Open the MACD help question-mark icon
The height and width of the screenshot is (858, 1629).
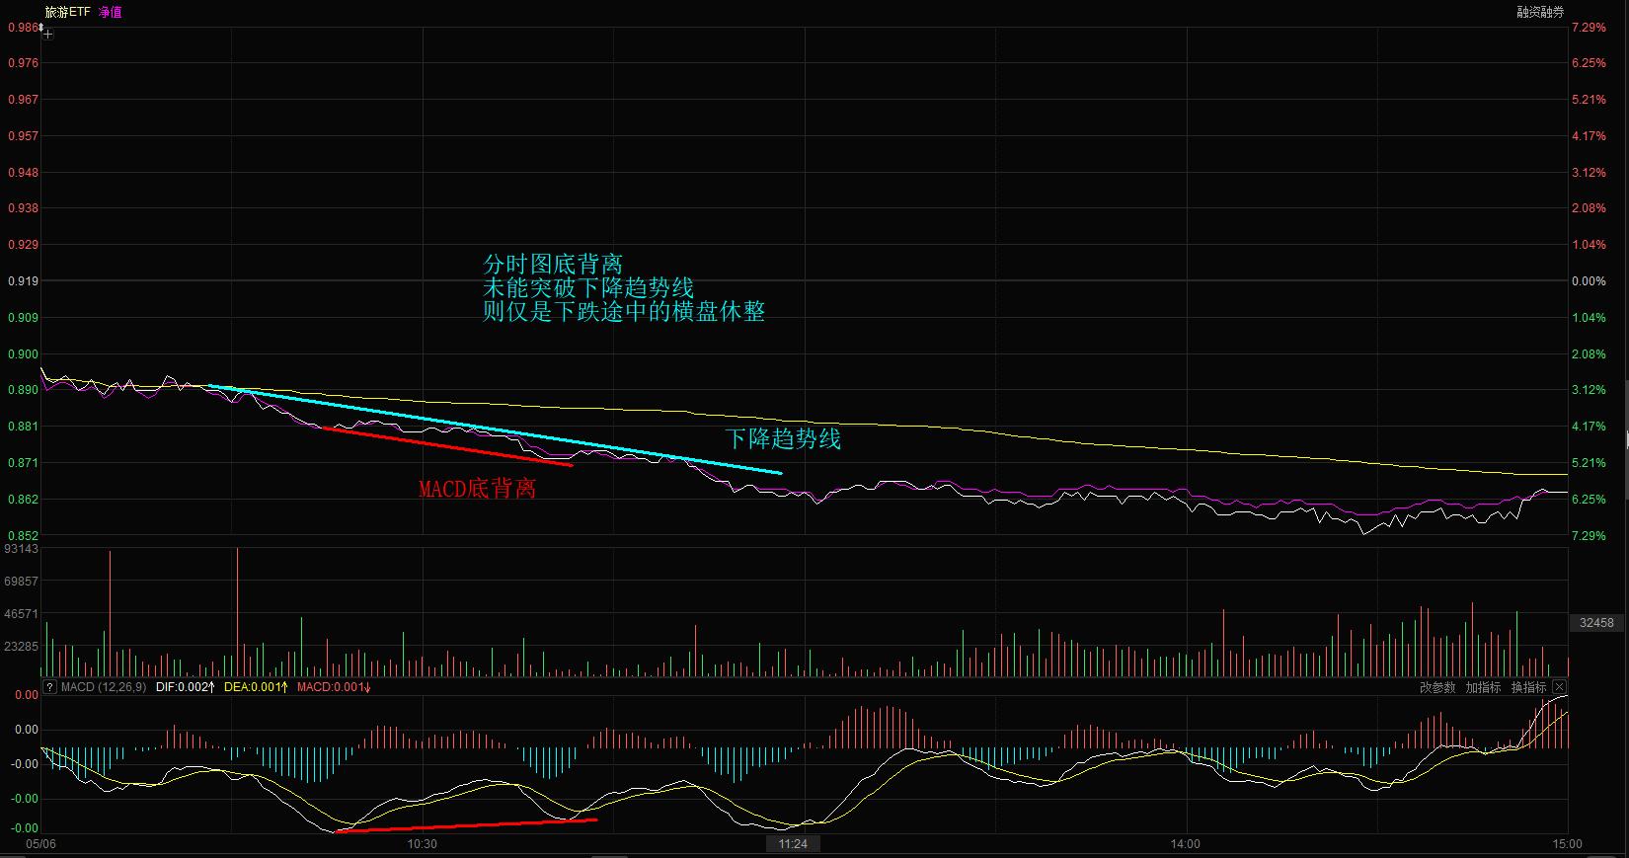tap(49, 687)
